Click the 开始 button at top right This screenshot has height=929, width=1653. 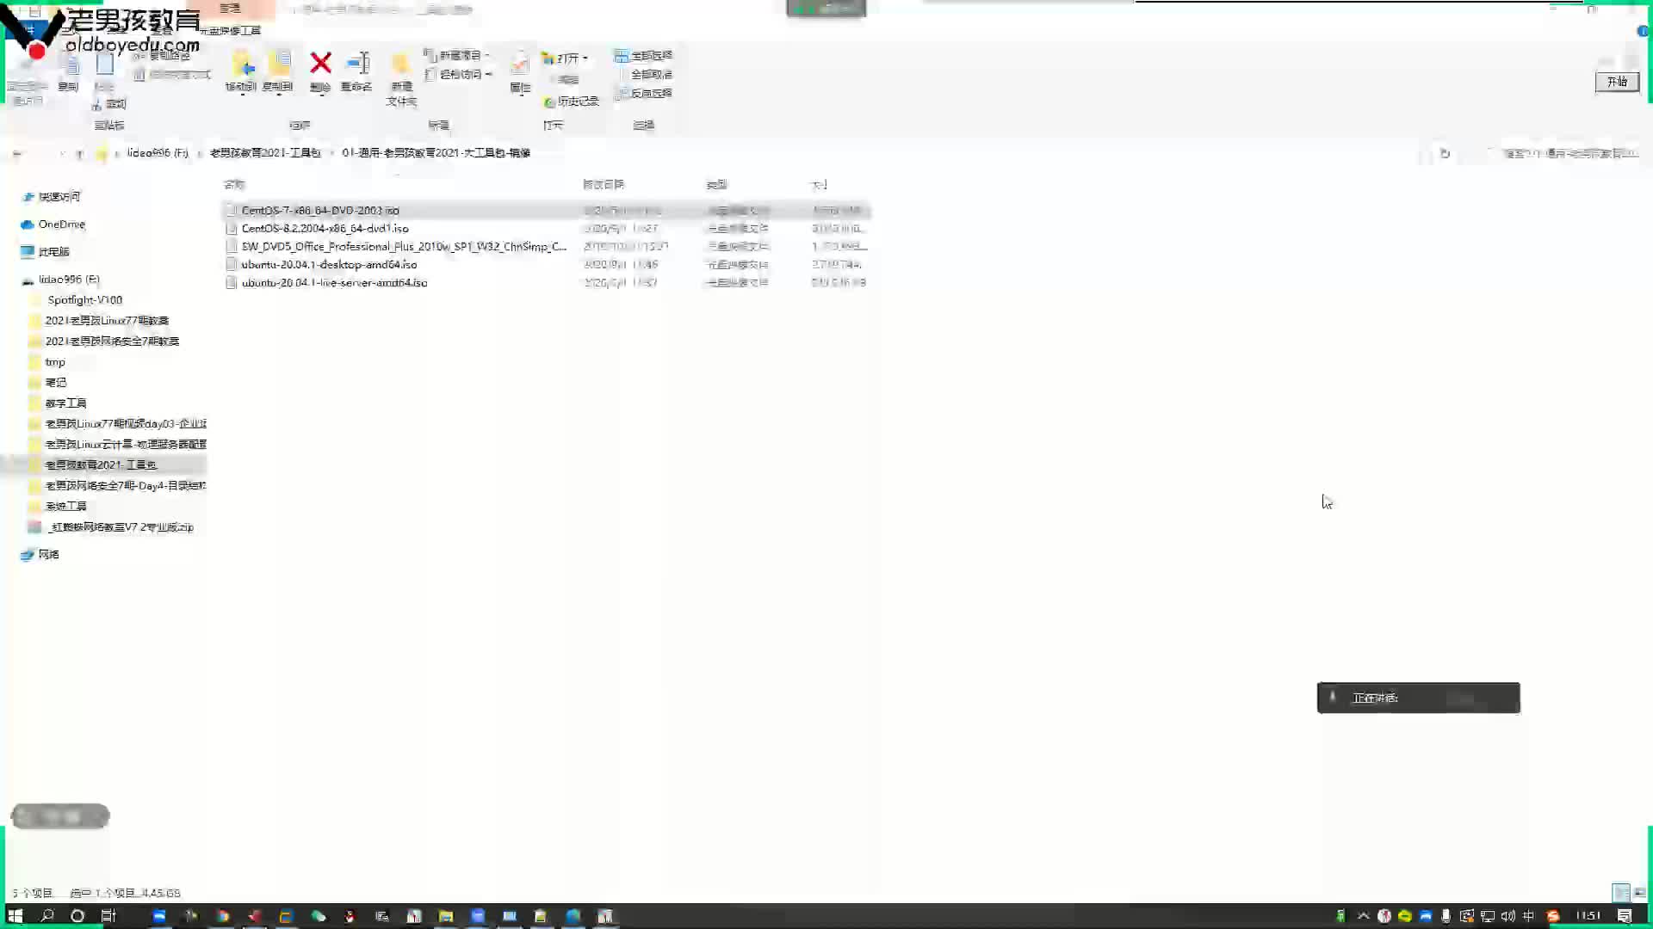(x=1617, y=82)
